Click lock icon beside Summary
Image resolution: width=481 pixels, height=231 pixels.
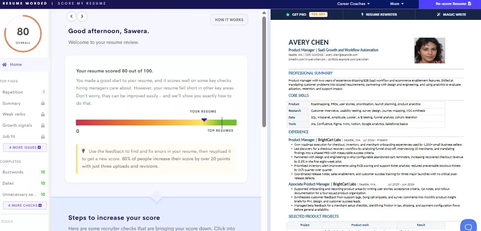[43, 103]
